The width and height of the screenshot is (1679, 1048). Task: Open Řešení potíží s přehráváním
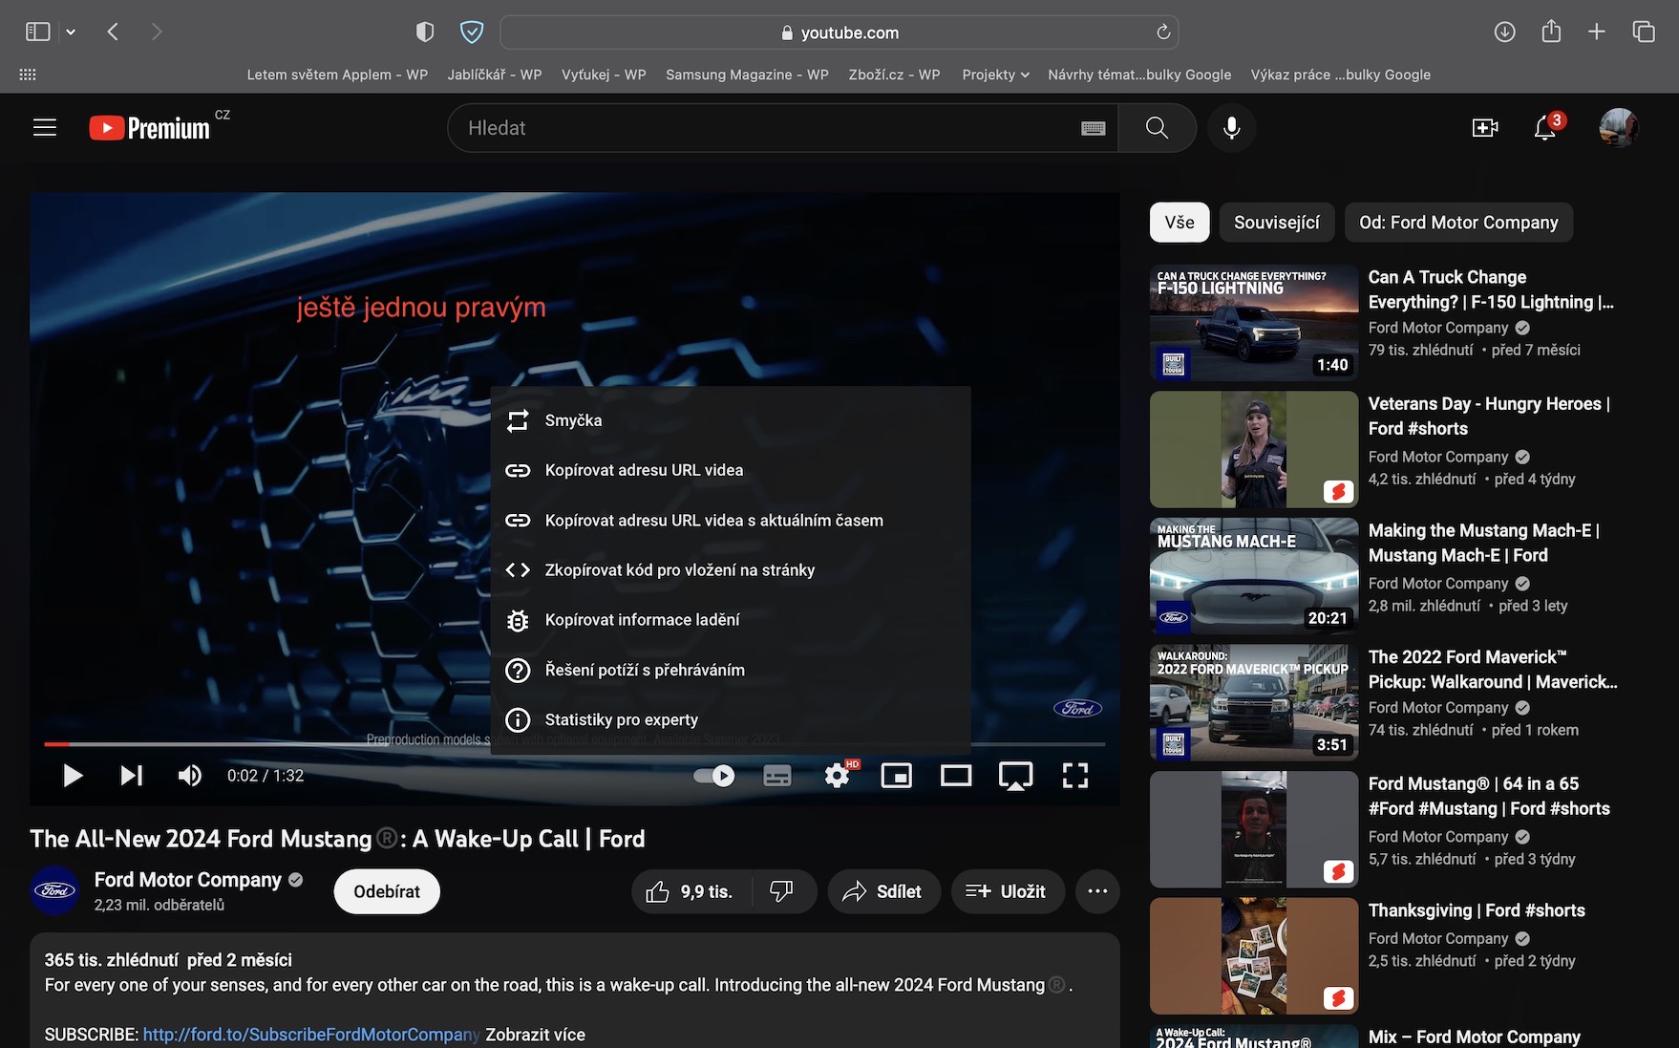coord(731,671)
